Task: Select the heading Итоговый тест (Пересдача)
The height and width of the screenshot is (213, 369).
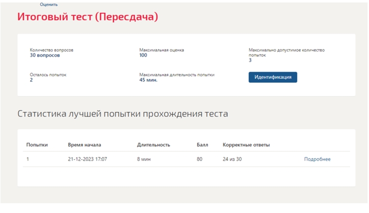Action: click(87, 17)
